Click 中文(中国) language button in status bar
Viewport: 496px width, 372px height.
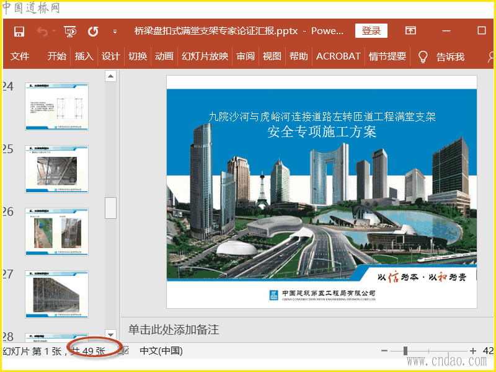click(161, 351)
